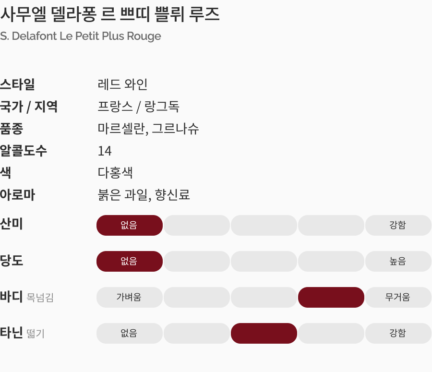Set 당도 to '높음'
432x372 pixels.
coord(398,261)
